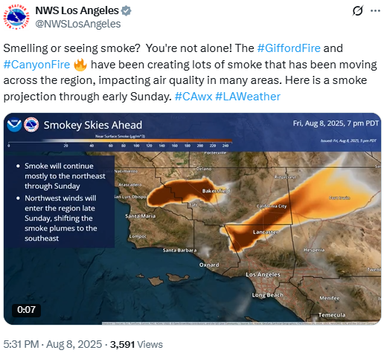Play the smoke projection video
The image size is (390, 353).
pyautogui.click(x=192, y=218)
